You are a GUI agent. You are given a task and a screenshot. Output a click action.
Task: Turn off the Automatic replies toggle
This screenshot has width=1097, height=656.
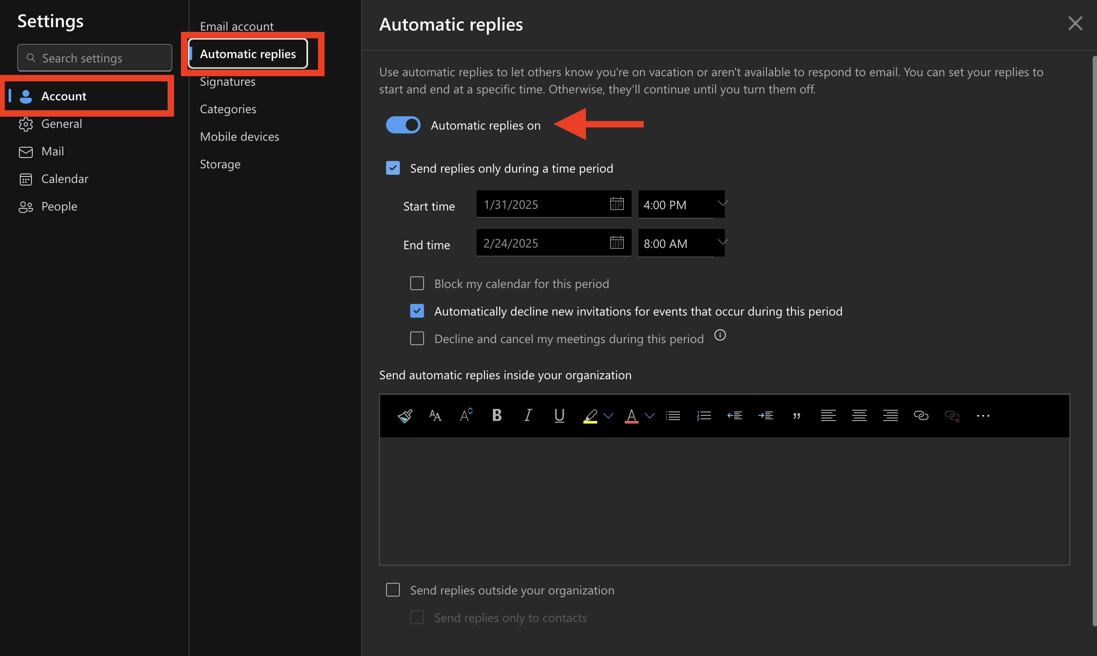pos(403,125)
